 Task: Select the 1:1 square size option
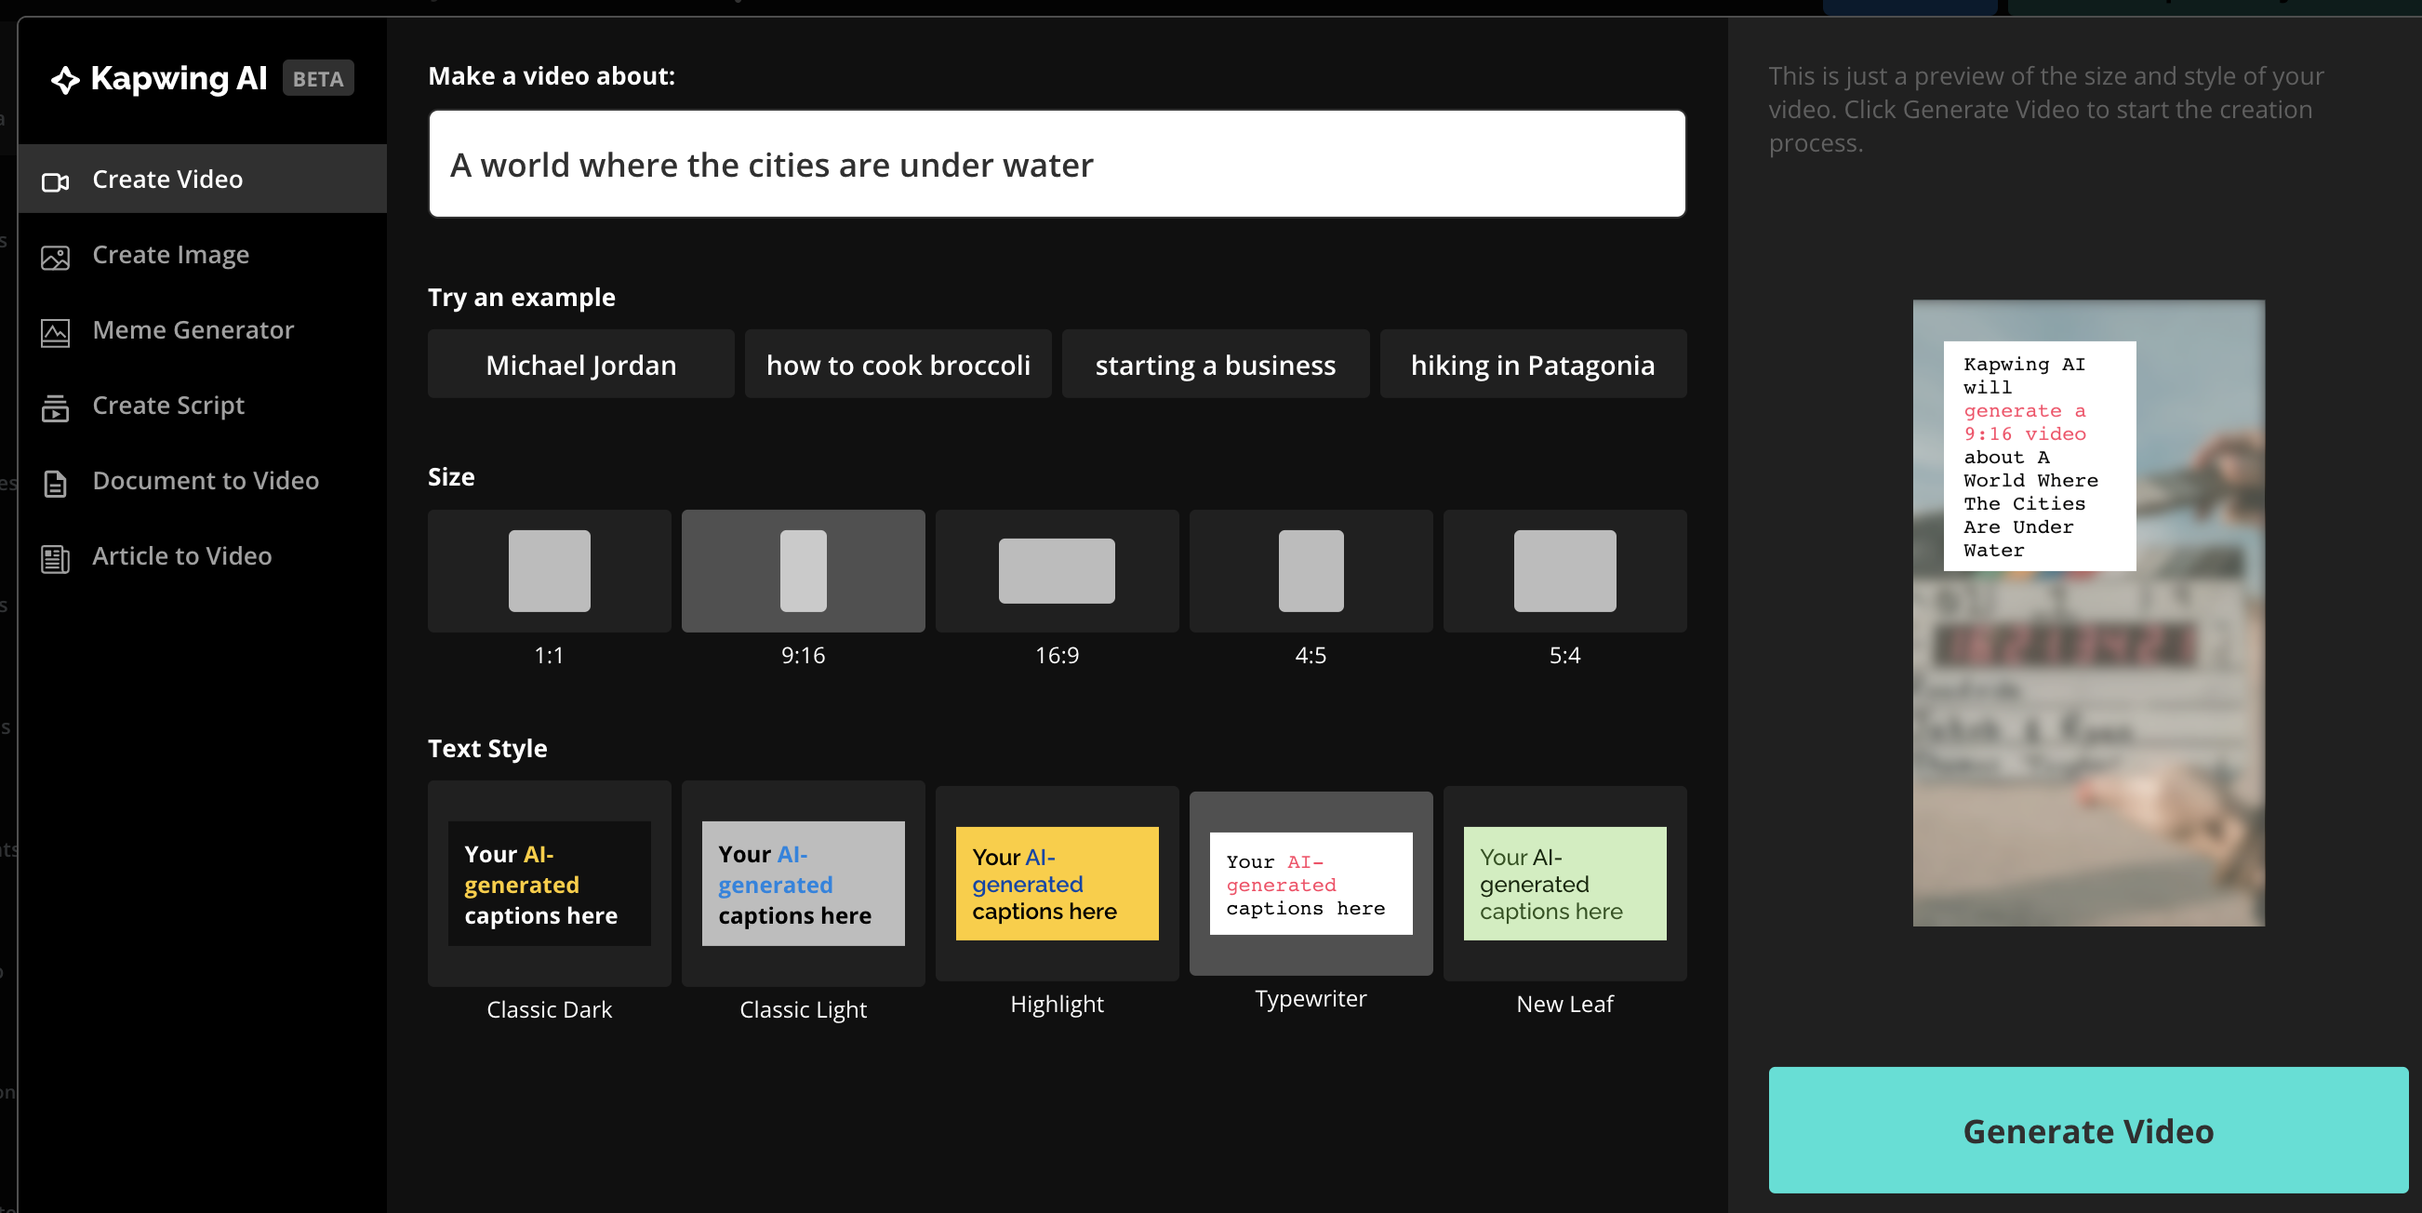click(x=549, y=571)
